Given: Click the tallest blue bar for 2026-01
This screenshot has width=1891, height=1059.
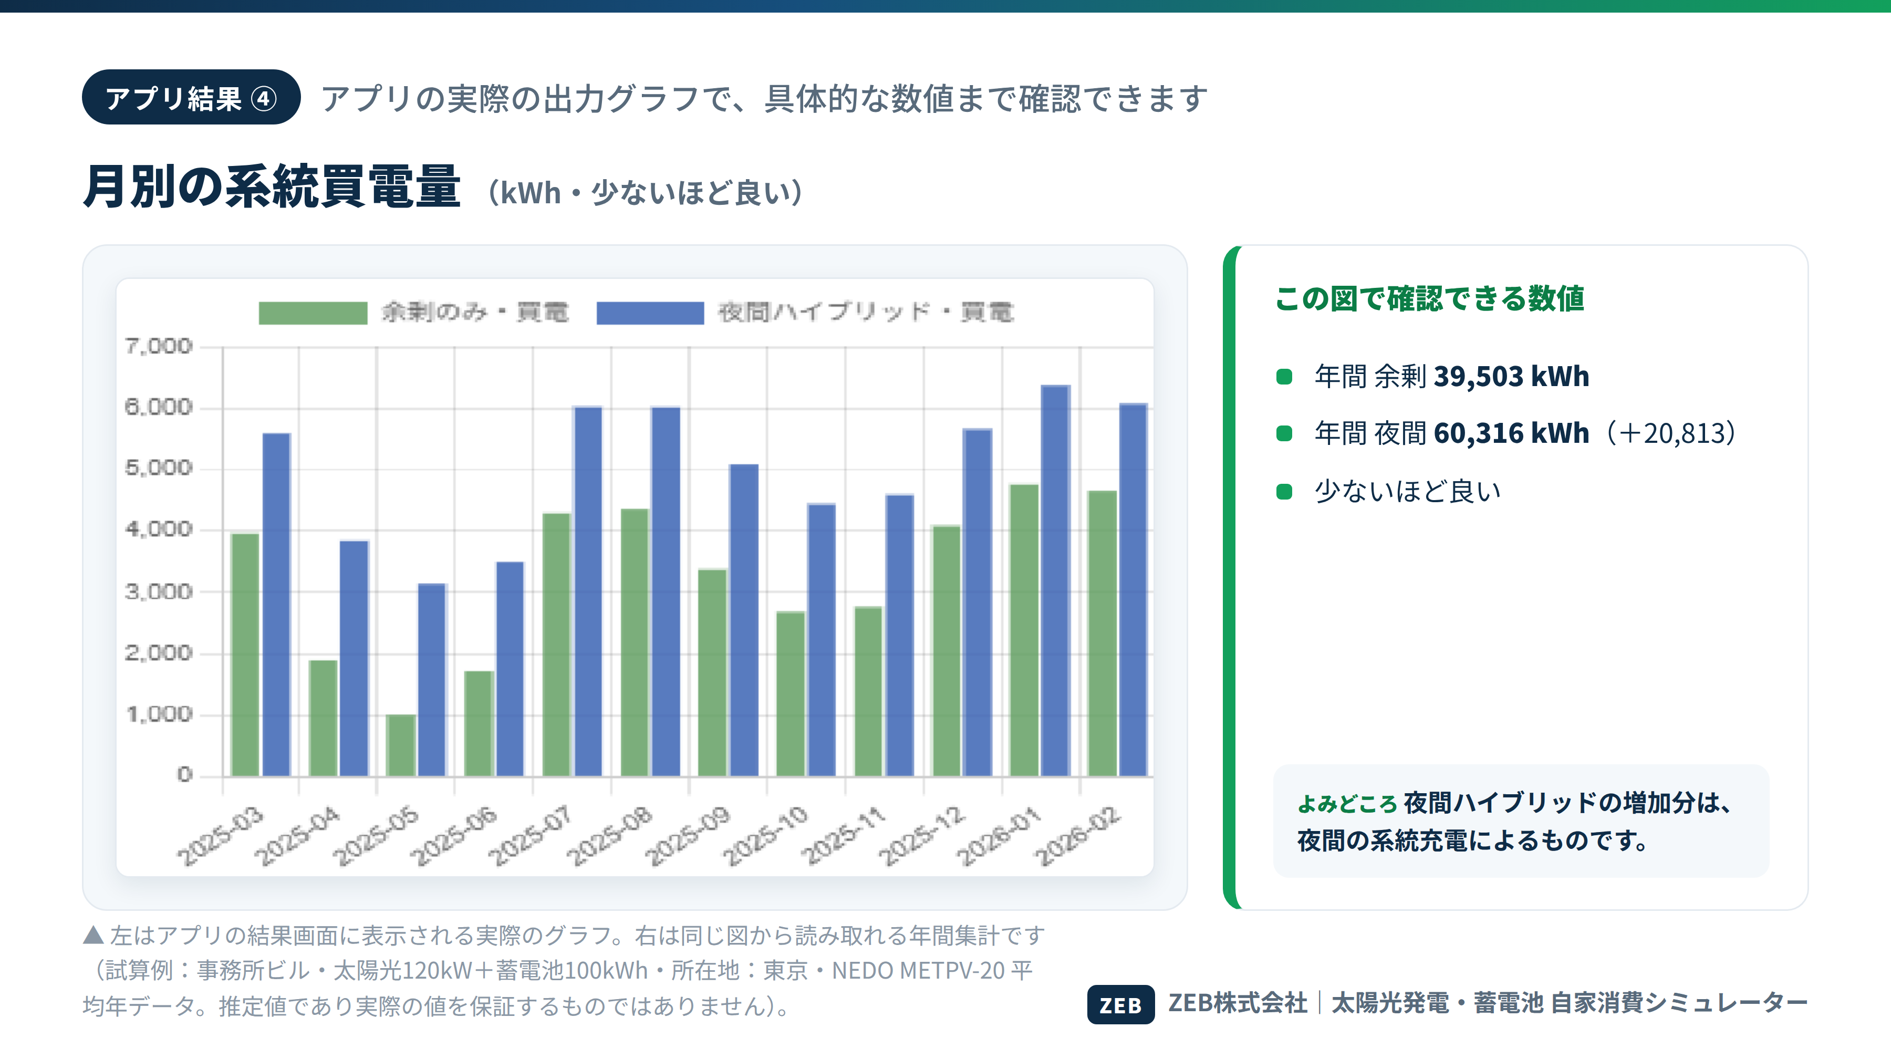Looking at the screenshot, I should tap(1056, 580).
